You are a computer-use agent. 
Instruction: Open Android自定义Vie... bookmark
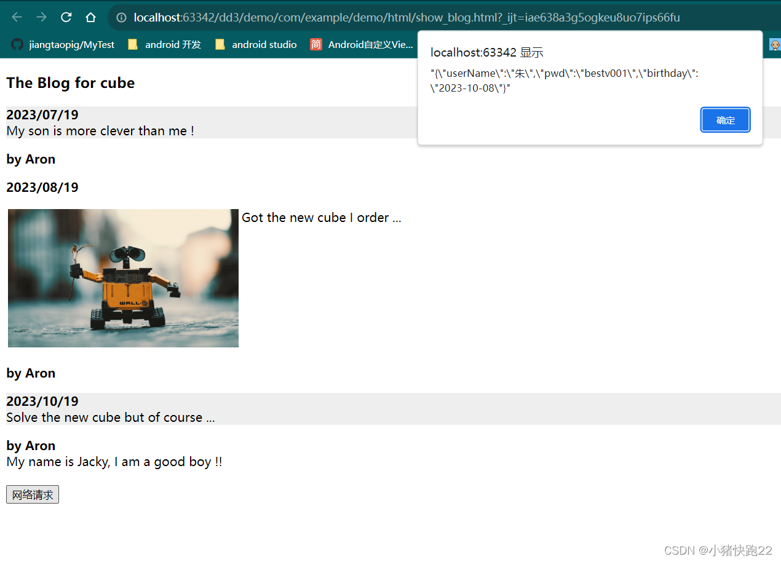pyautogui.click(x=362, y=44)
